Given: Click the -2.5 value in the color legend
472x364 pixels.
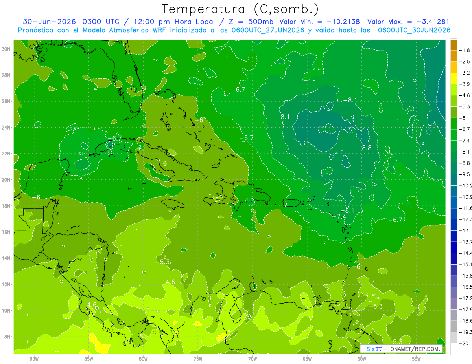Looking at the screenshot, I should pos(465,62).
